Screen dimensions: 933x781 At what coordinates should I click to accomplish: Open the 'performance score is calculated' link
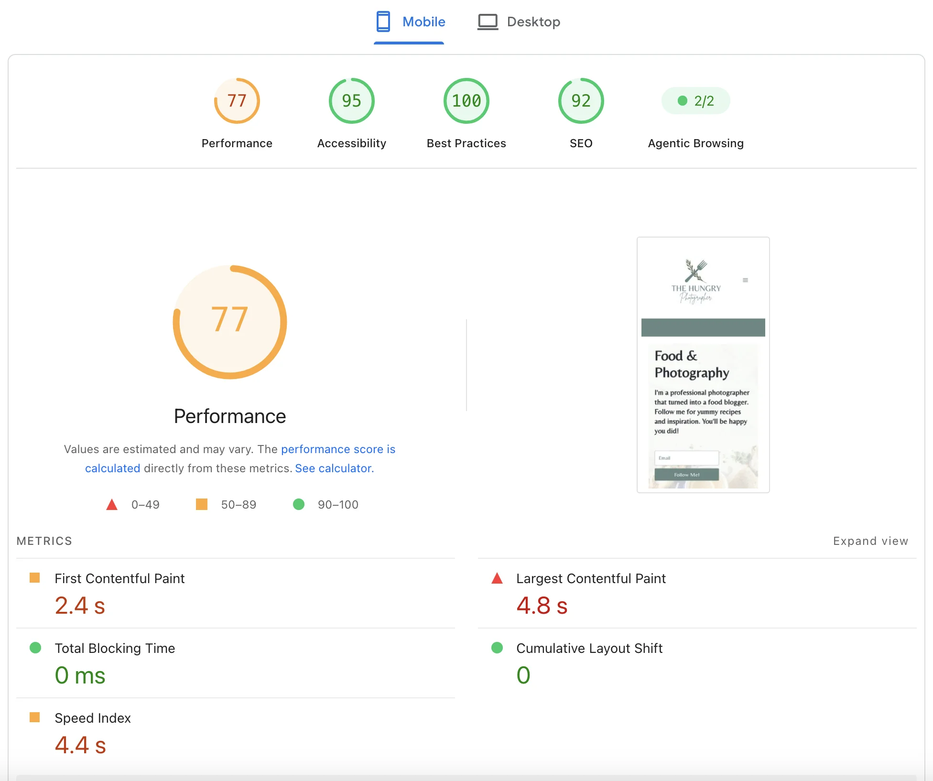pos(338,449)
